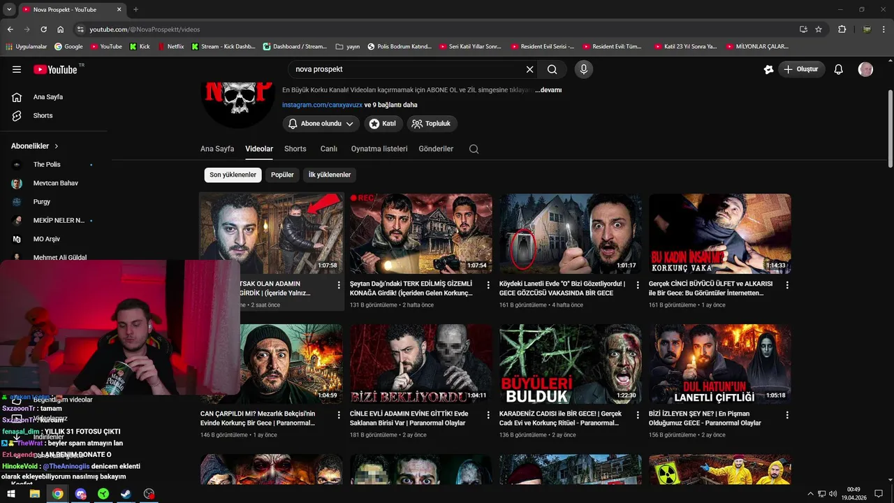Click the Windows Start button
894x503 pixels.
tap(12, 494)
